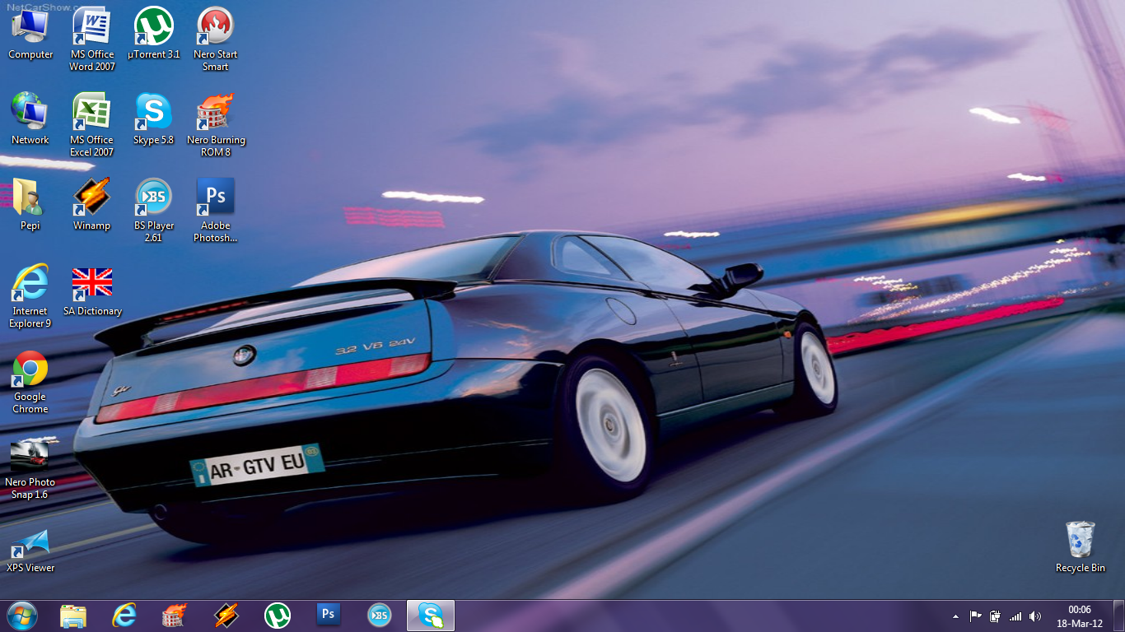Select the Winamp desktop shortcut
1125x632 pixels.
91,197
